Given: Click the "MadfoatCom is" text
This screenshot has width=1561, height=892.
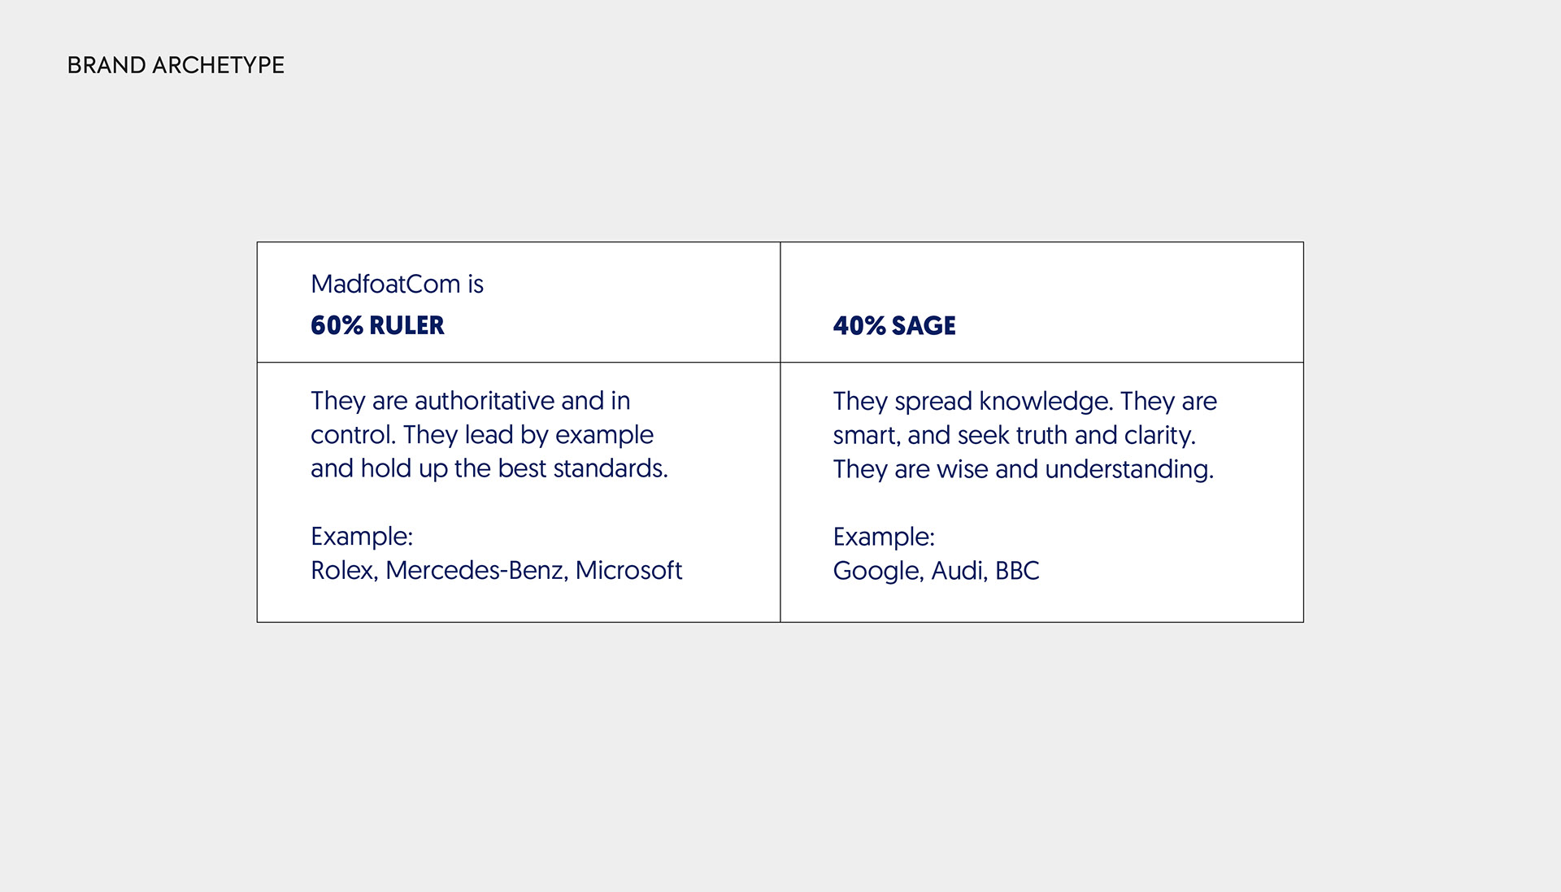Looking at the screenshot, I should coord(397,284).
